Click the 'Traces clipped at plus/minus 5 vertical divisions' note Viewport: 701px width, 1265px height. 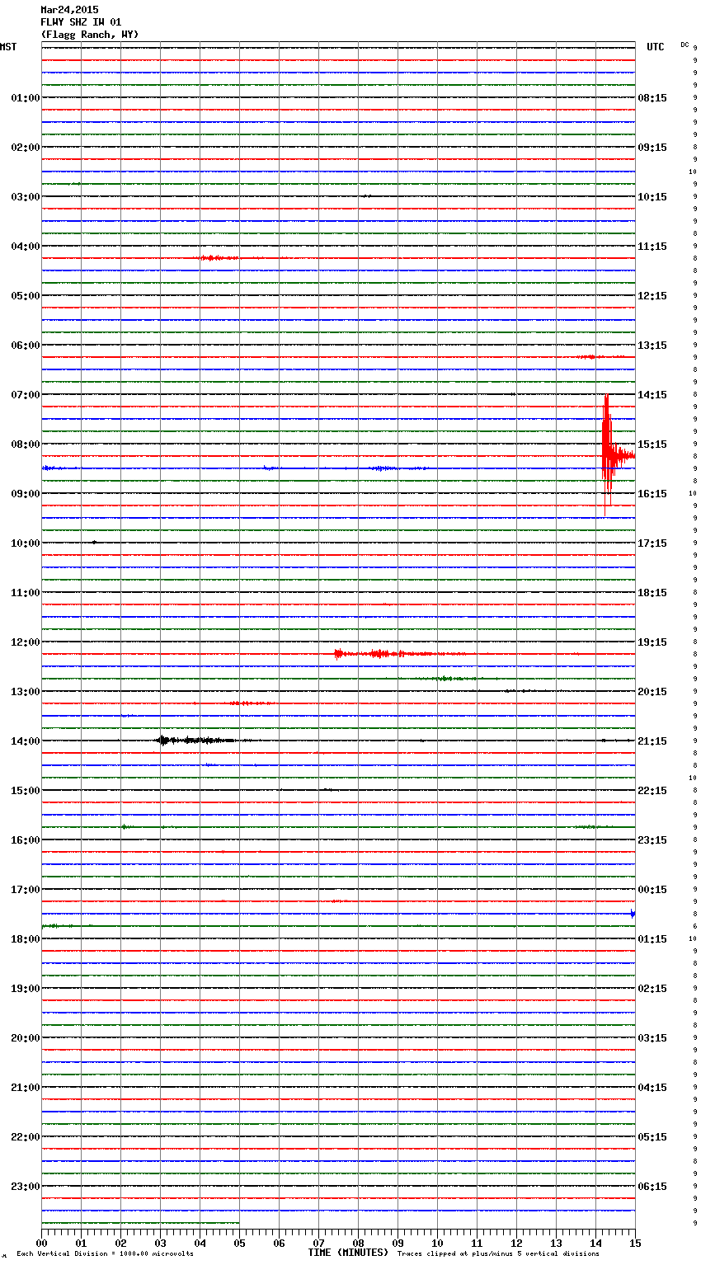coord(498,1254)
